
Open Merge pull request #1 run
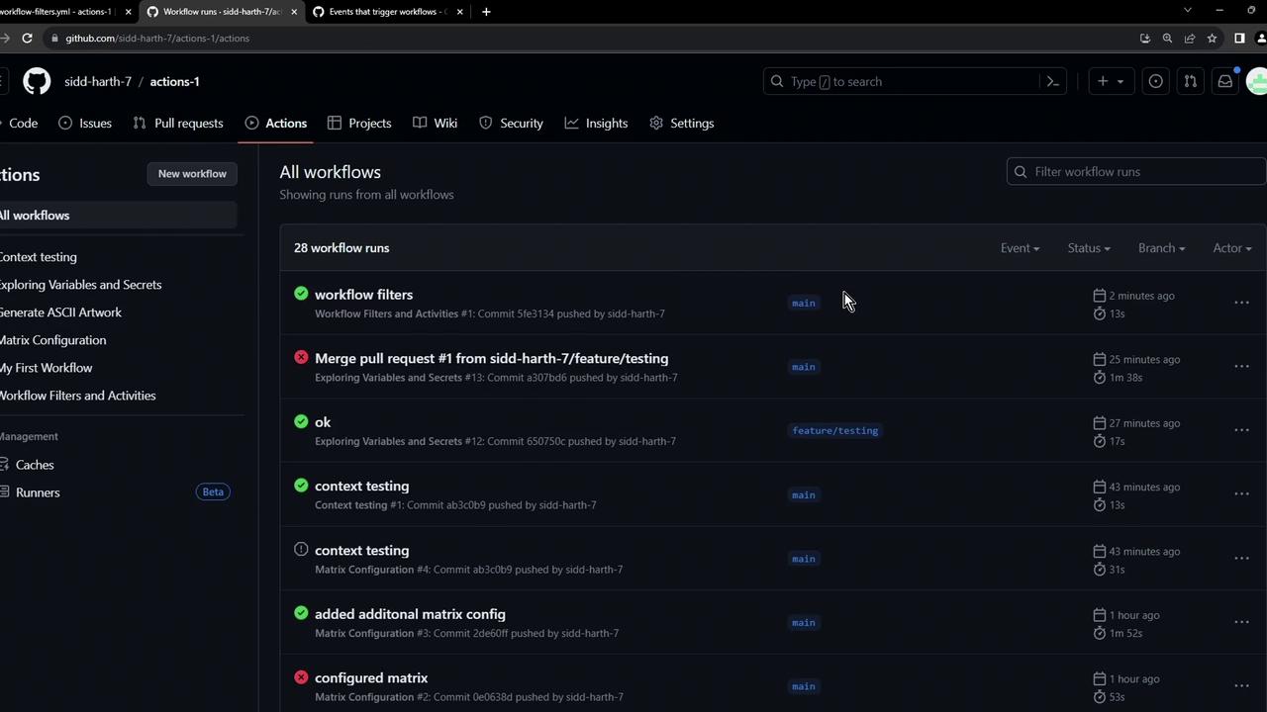pos(491,358)
